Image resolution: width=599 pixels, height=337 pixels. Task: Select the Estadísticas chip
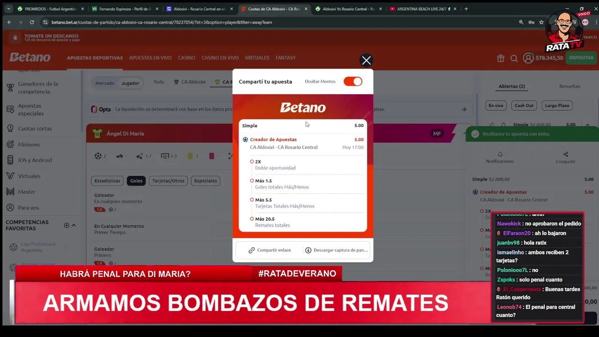click(107, 181)
